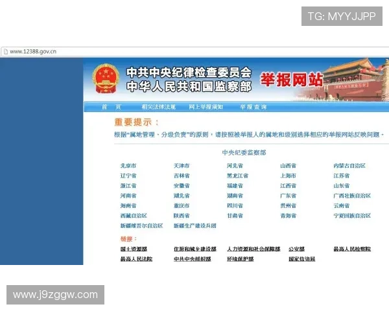Viewport: 389px width, 311px height.
Task: Click the page icon beside the URL
Action: [5, 52]
